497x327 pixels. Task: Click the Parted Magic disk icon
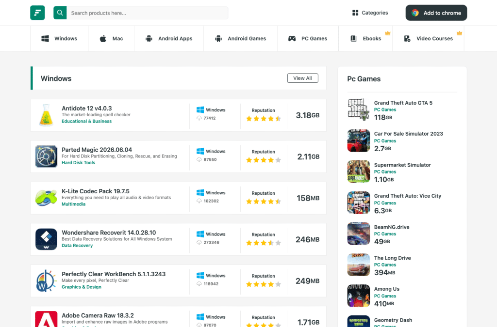pyautogui.click(x=46, y=156)
